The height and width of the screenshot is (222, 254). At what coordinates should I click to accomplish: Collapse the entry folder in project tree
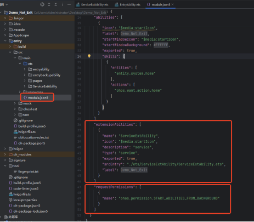(5, 41)
